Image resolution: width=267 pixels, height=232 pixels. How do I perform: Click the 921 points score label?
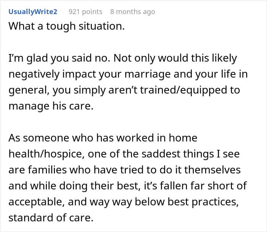tap(85, 11)
